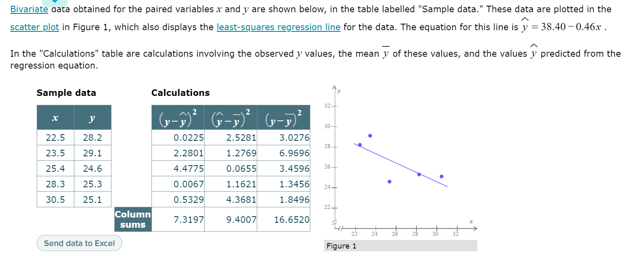The height and width of the screenshot is (253, 641).
Task: Click the Column sums label cell
Action: click(x=133, y=220)
